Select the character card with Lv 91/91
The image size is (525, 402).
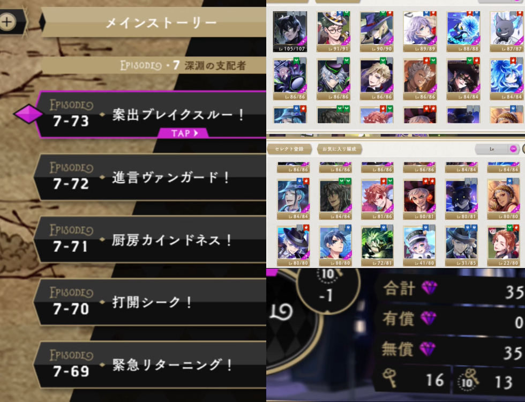click(333, 32)
